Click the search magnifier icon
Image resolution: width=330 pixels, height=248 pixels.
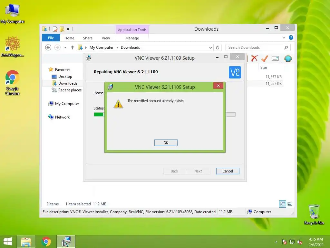pyautogui.click(x=286, y=47)
